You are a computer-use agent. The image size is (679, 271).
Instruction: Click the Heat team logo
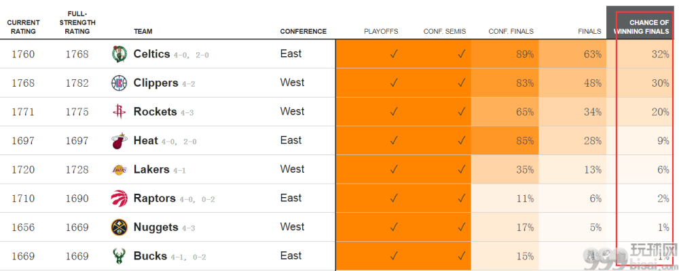pos(119,141)
